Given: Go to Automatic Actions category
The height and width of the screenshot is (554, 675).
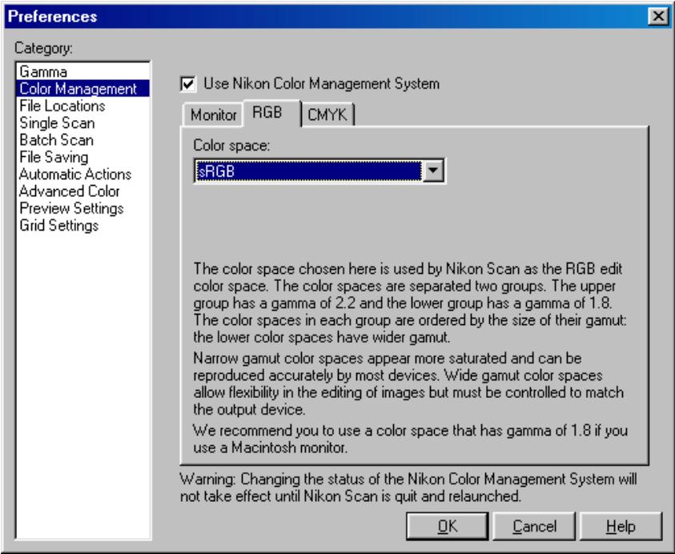Looking at the screenshot, I should point(82,174).
